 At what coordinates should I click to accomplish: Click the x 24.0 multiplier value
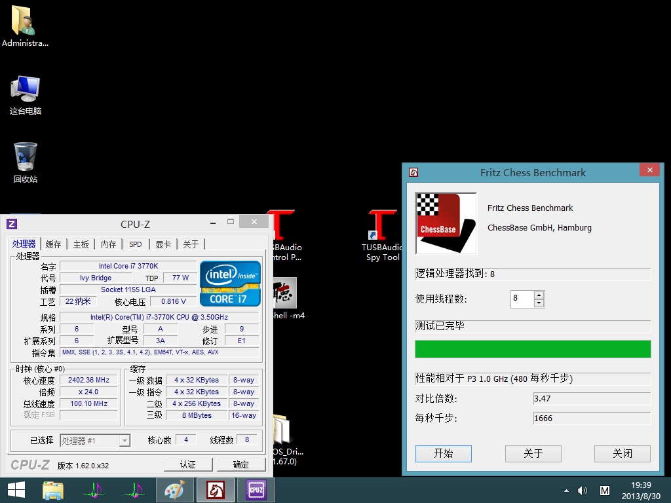pos(88,392)
